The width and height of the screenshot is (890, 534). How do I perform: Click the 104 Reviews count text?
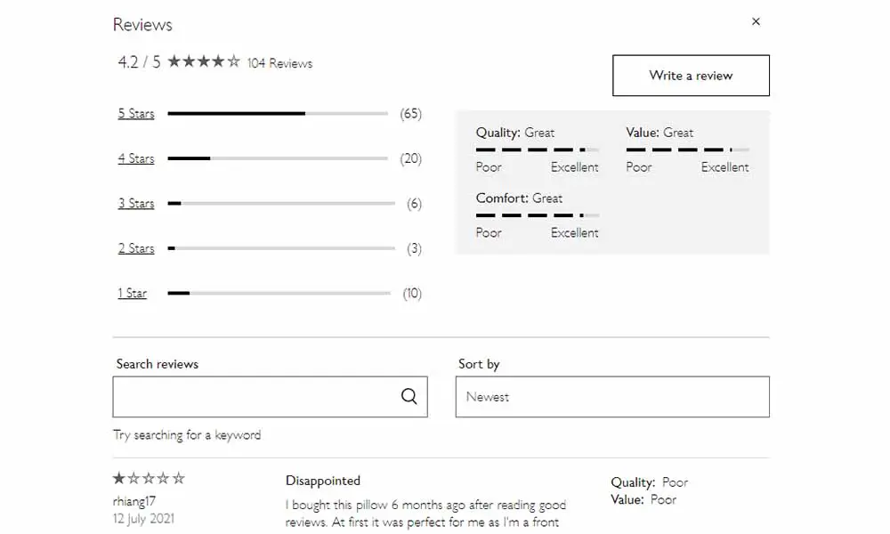click(x=279, y=63)
